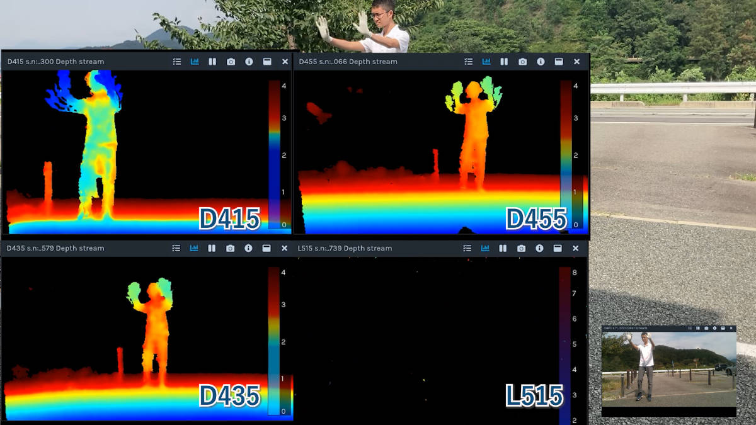This screenshot has width=756, height=425.
Task: Click the D435 depth color scale bar
Action: click(x=273, y=341)
